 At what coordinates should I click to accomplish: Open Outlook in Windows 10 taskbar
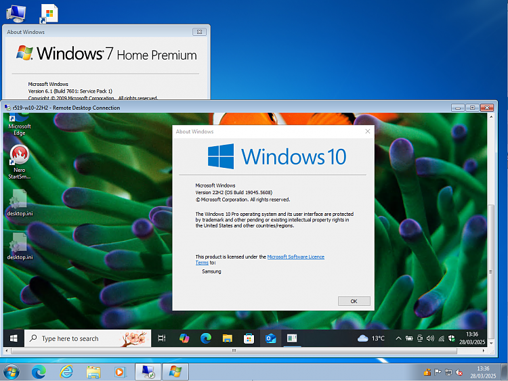(x=270, y=338)
